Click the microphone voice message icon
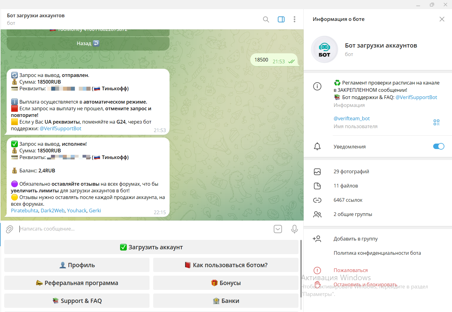This screenshot has height=312, width=452. [x=294, y=229]
